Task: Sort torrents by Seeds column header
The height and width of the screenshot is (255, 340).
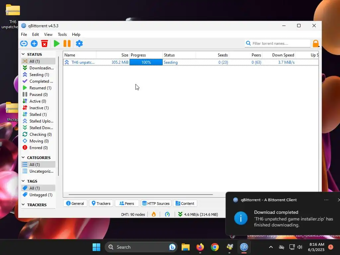Action: pyautogui.click(x=212, y=55)
